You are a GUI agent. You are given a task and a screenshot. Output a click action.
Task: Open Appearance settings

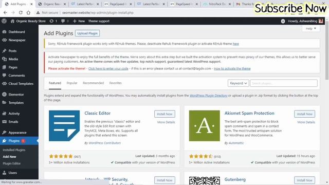point(17,133)
